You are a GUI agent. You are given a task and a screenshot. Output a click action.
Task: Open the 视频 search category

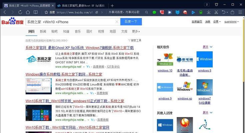101,32
